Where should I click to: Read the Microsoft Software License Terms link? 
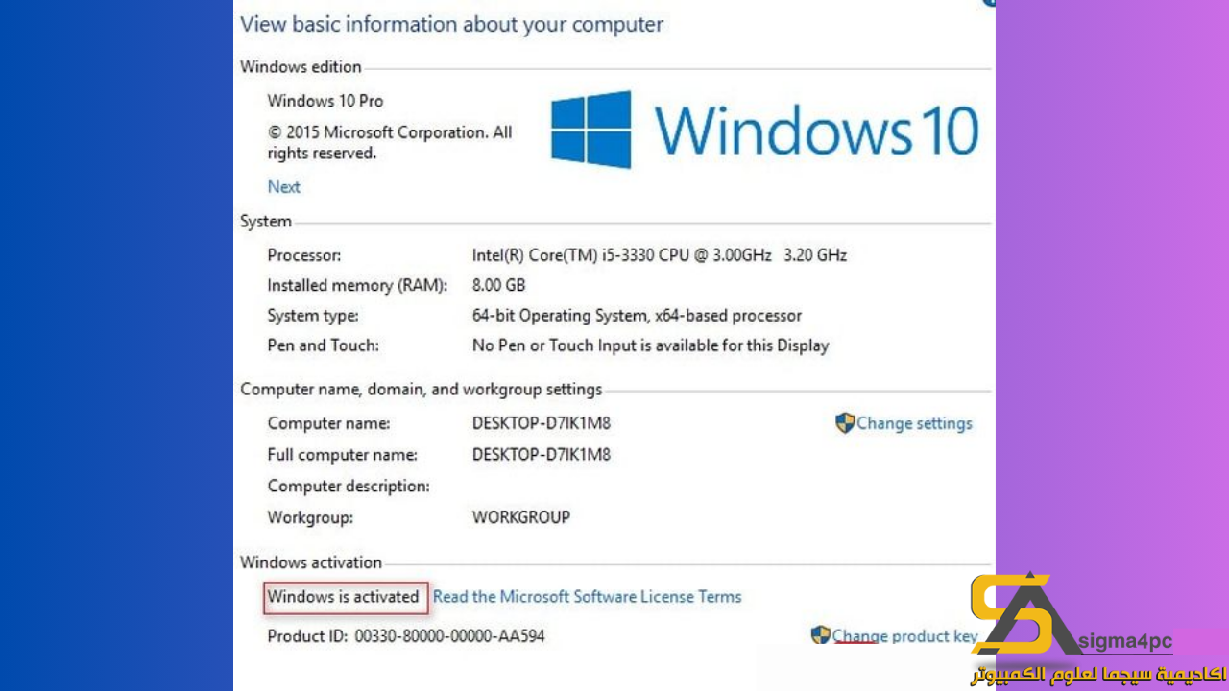click(587, 596)
